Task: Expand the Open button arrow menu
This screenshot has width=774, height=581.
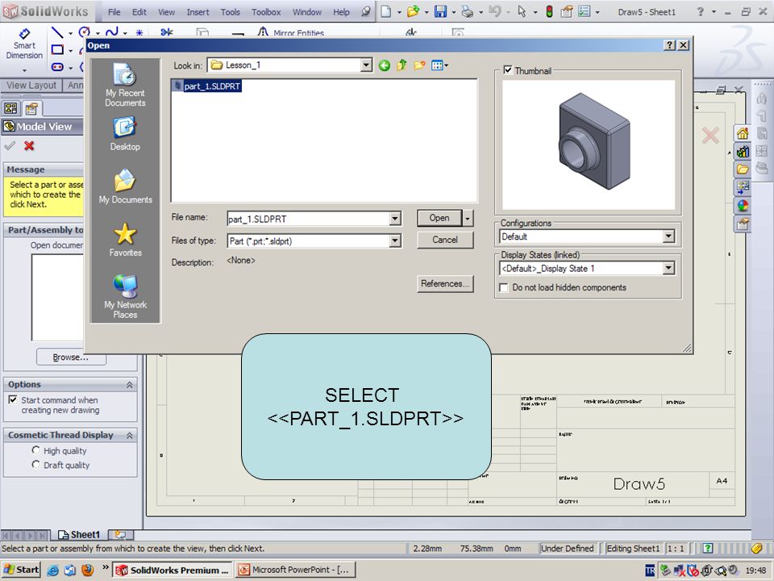Action: point(468,218)
